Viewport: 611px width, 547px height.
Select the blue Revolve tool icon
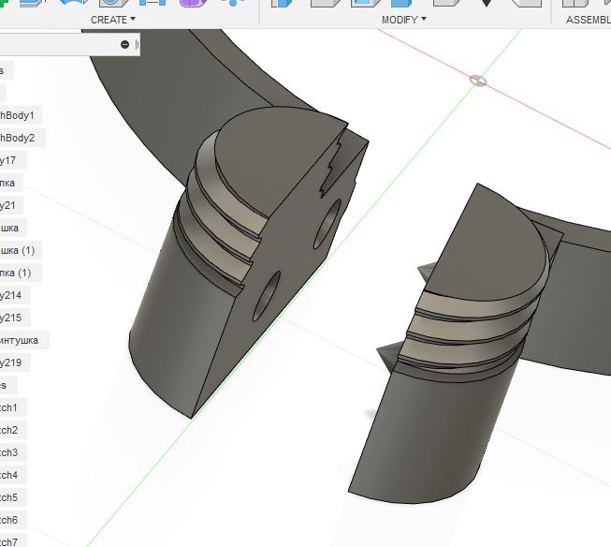click(73, 3)
